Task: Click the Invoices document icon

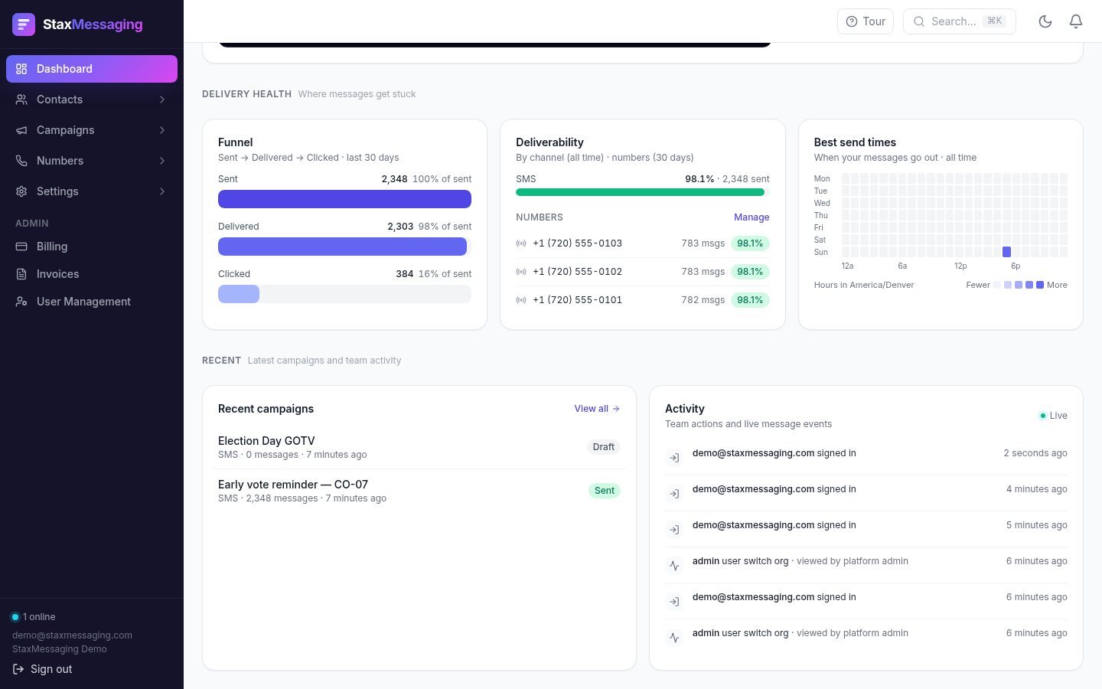Action: tap(21, 274)
